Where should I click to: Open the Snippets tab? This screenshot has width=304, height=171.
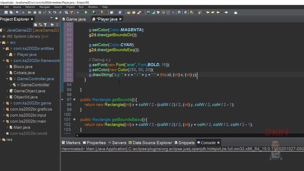(184, 142)
